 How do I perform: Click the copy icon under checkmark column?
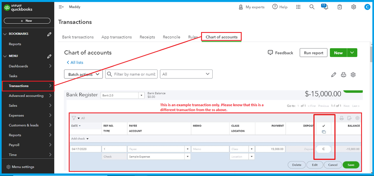click(324, 132)
